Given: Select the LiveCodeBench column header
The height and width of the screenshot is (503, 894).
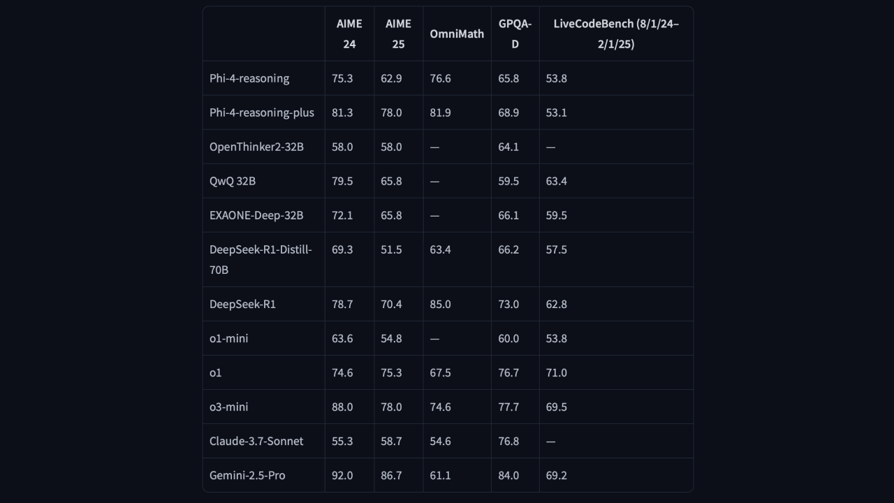Looking at the screenshot, I should (x=616, y=34).
